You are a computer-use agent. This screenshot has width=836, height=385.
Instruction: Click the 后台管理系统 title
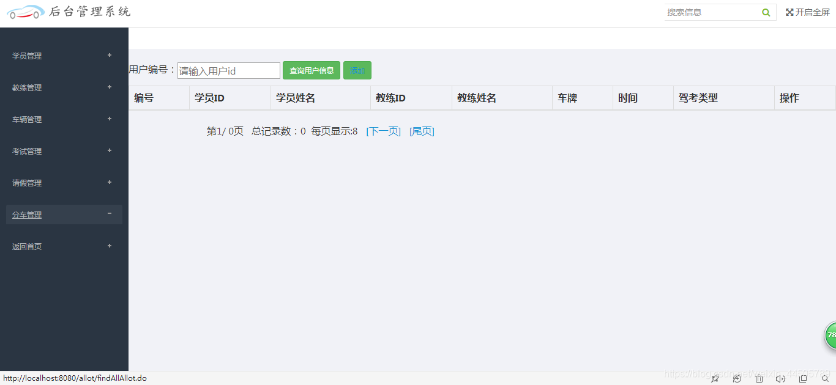click(90, 11)
